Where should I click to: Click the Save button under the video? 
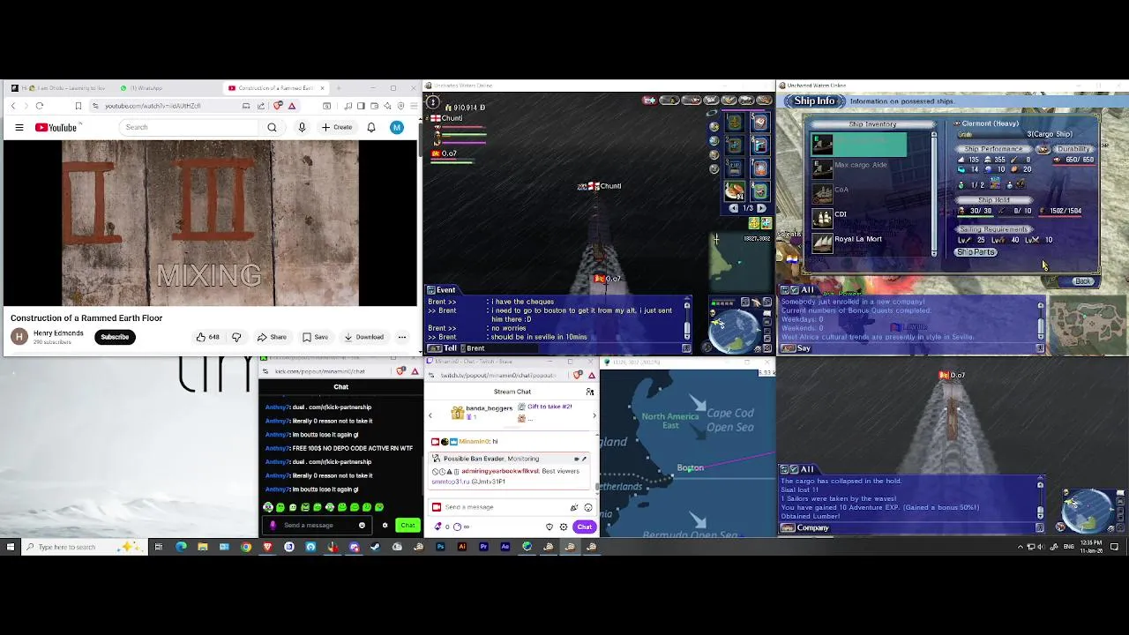(x=316, y=337)
